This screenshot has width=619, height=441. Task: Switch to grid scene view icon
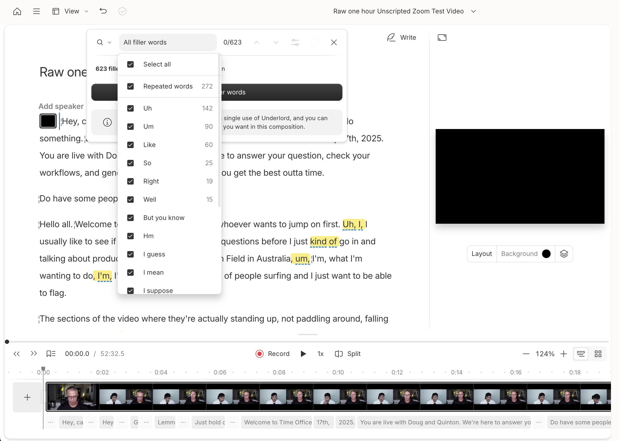(x=598, y=354)
